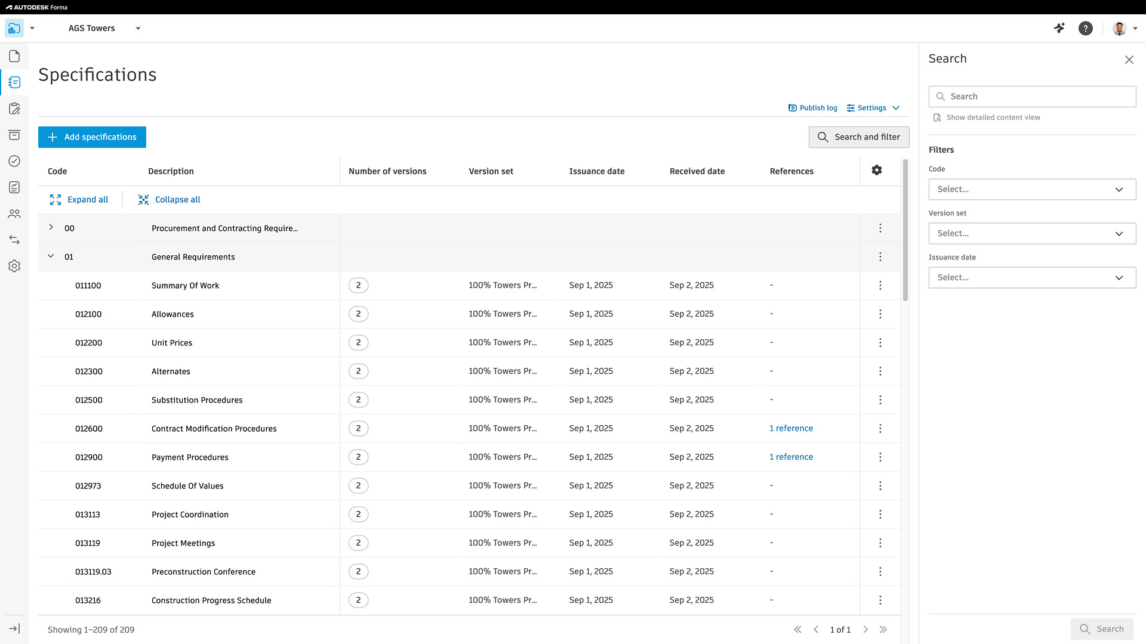
Task: Open the checkmark circle sidebar icon
Action: [x=14, y=161]
